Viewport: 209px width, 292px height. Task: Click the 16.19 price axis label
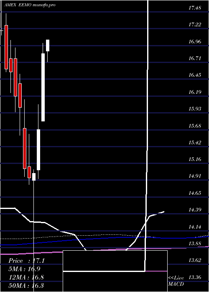[x=195, y=92]
